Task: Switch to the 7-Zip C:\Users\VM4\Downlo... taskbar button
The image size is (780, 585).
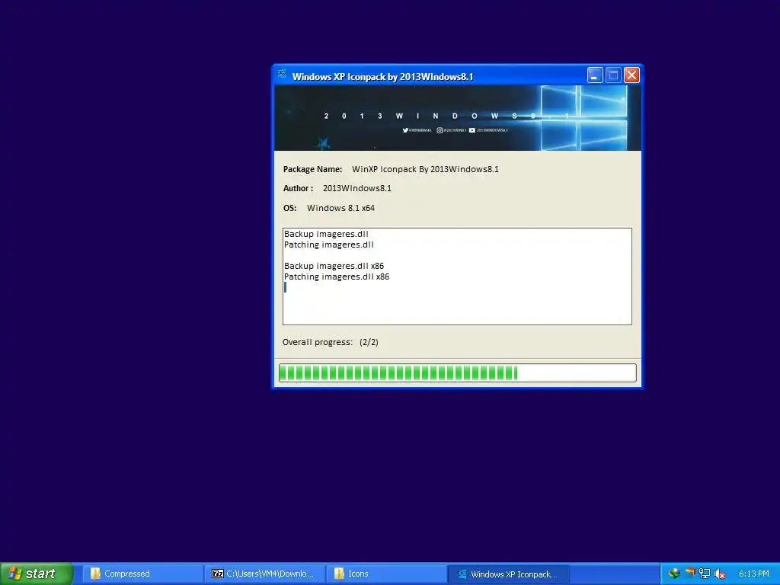Action: 264,574
